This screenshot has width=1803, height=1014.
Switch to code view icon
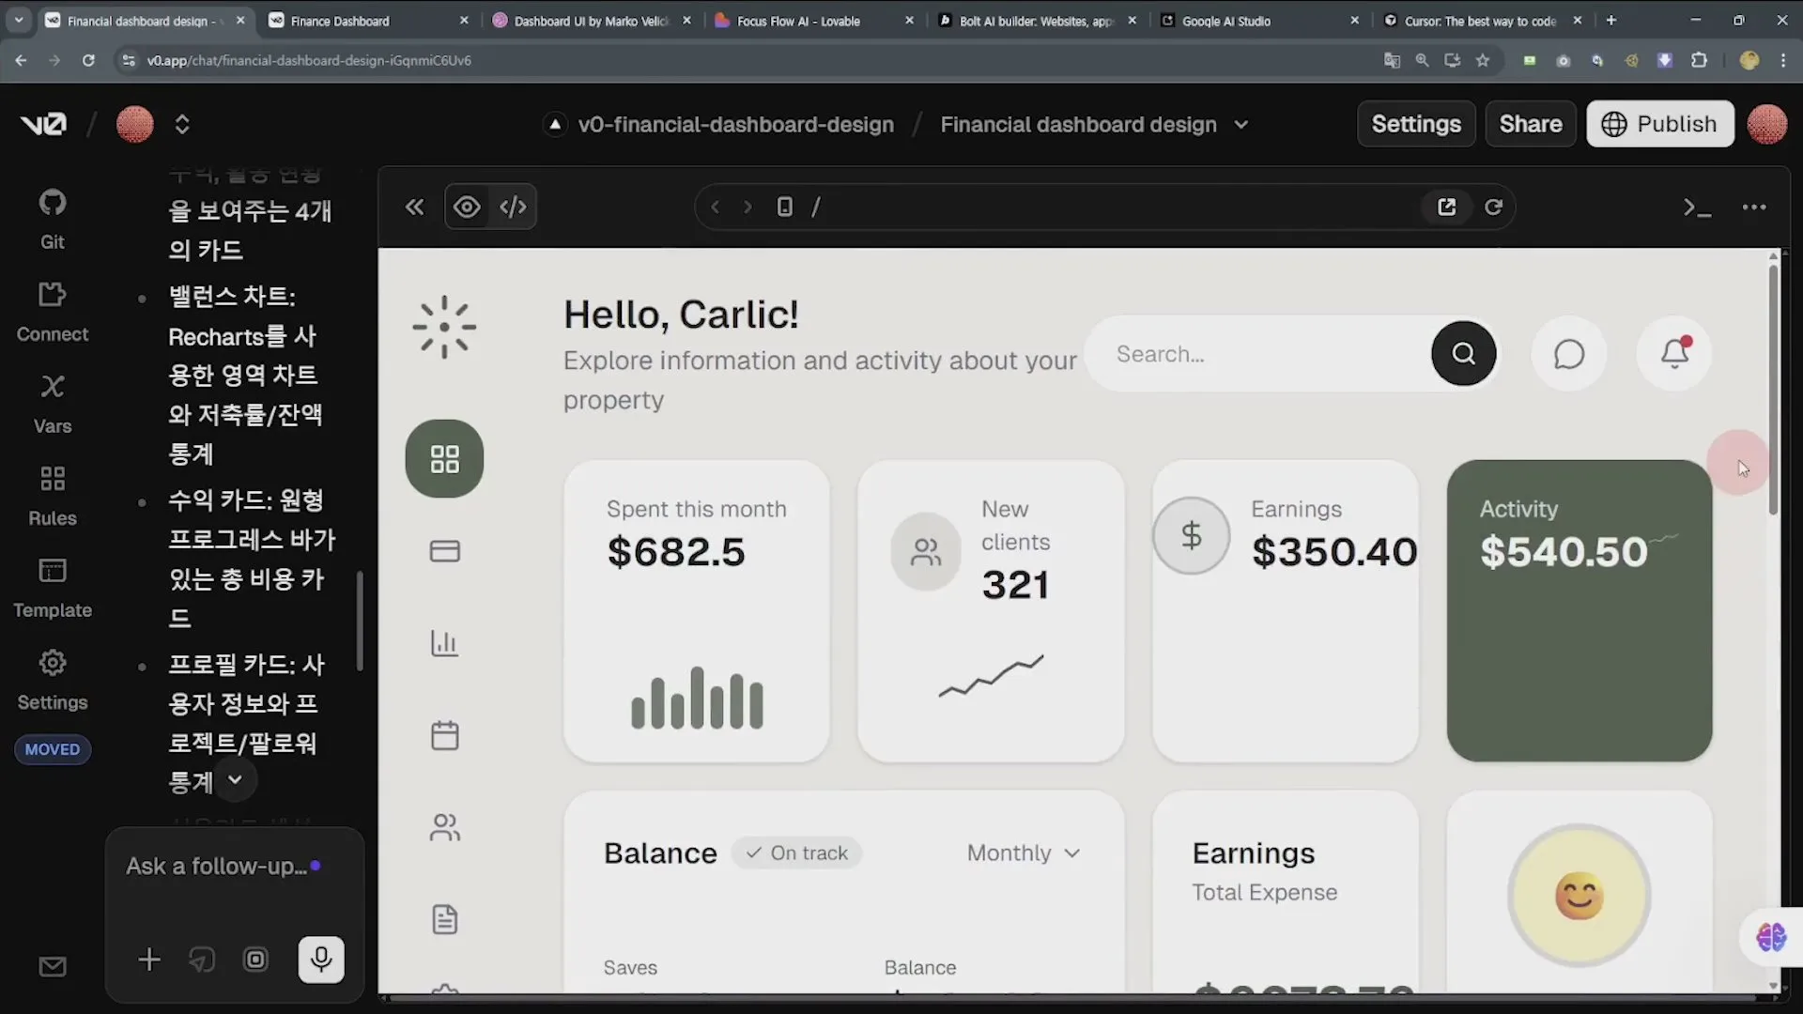[x=513, y=207]
